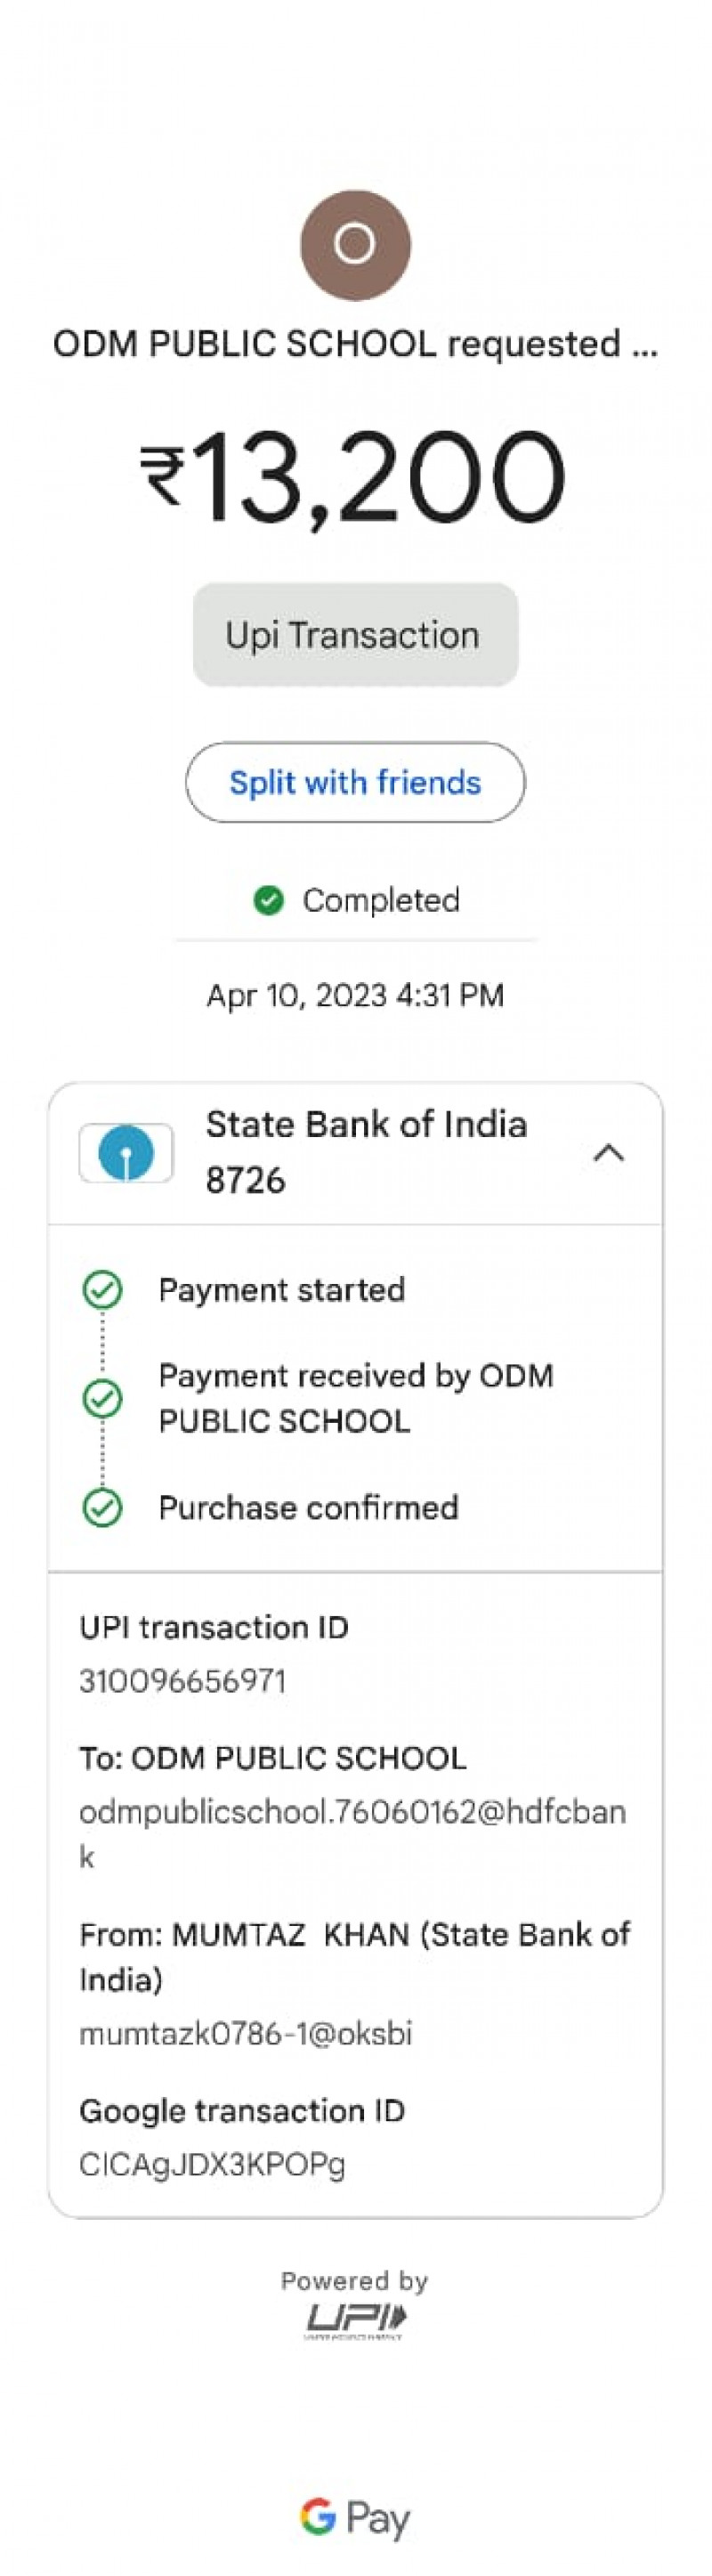Screen dimensions: 712x2576
Task: Click the Payment started checkmark icon
Action: pyautogui.click(x=102, y=1289)
